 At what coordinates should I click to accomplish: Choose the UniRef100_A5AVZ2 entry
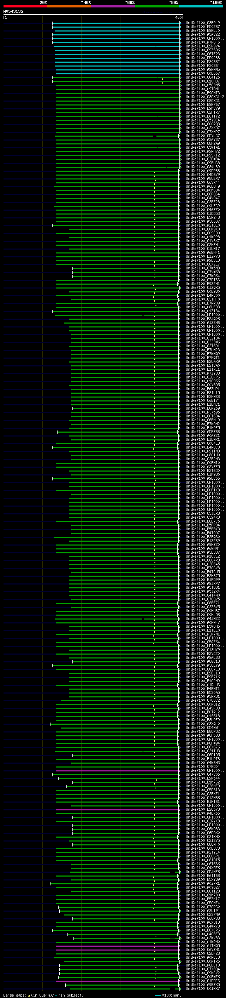[x=203, y=34]
